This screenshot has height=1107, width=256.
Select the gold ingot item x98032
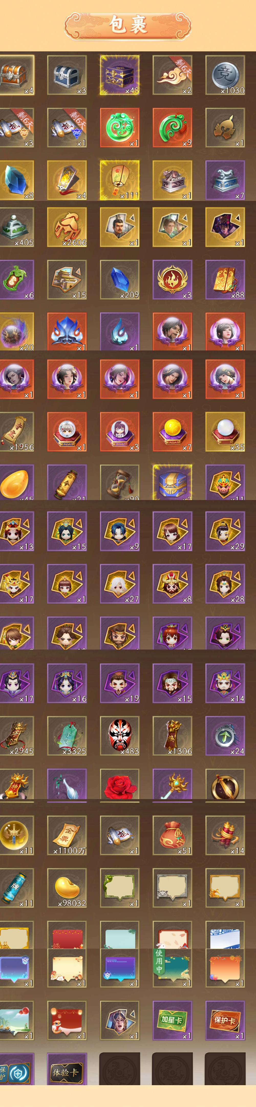pyautogui.click(x=67, y=888)
